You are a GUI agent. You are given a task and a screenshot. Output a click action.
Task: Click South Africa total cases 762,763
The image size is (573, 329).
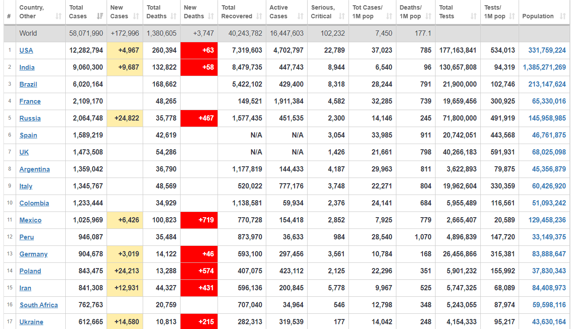coord(91,305)
